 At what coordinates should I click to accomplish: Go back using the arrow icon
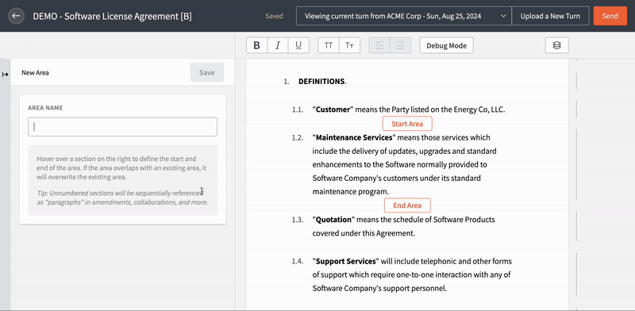coord(16,16)
